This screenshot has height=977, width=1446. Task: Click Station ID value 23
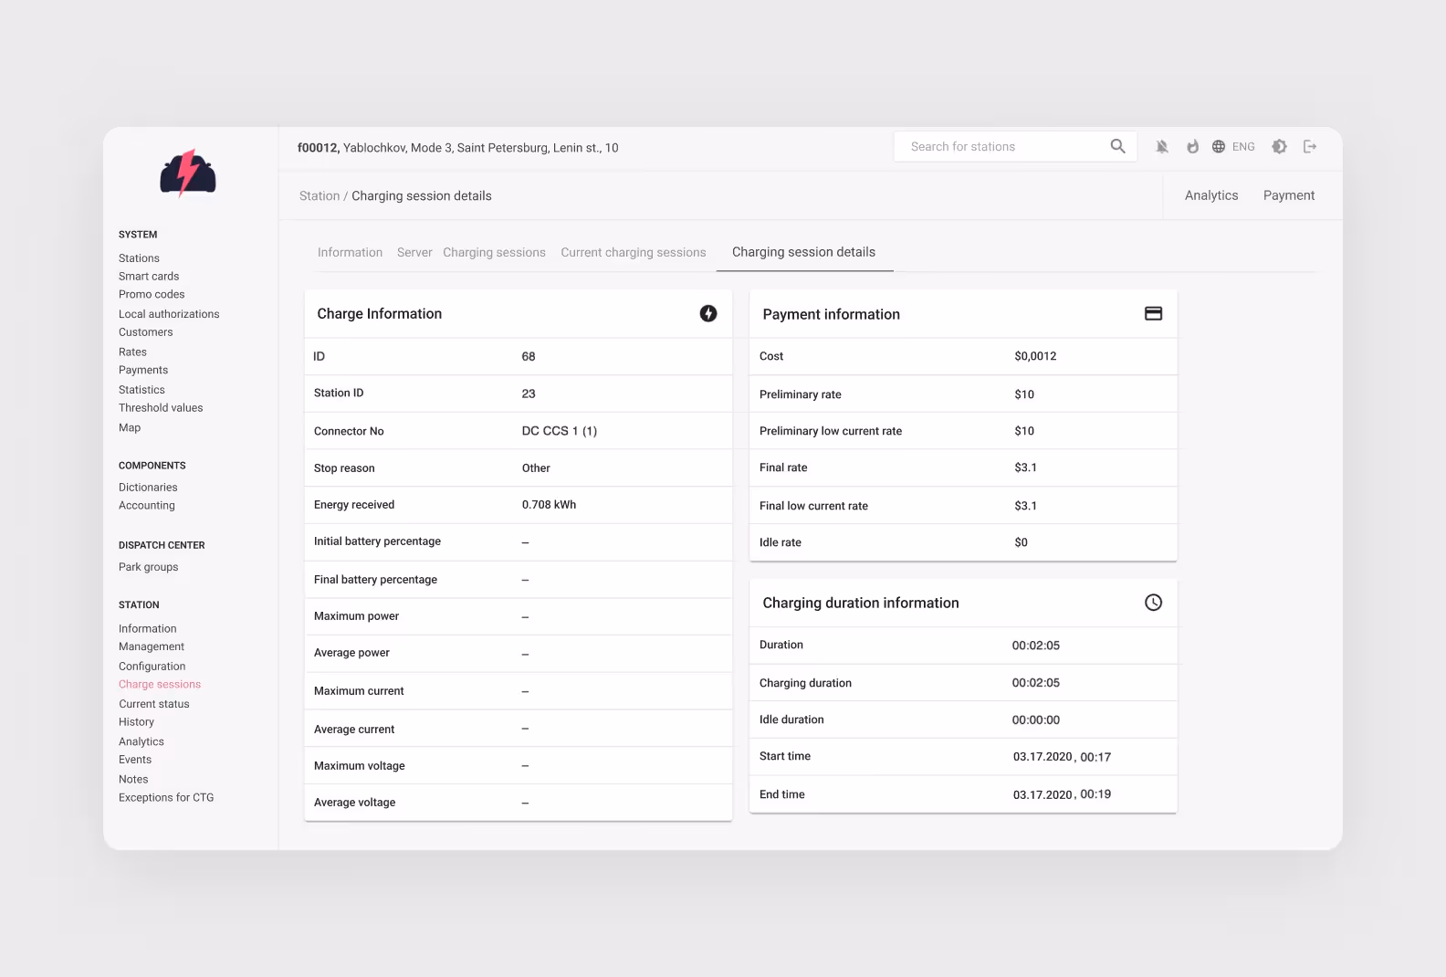529,394
